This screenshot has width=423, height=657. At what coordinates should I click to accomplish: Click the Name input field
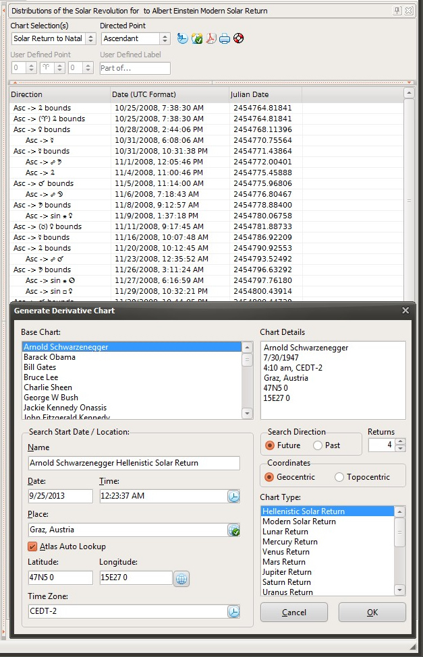click(x=134, y=463)
